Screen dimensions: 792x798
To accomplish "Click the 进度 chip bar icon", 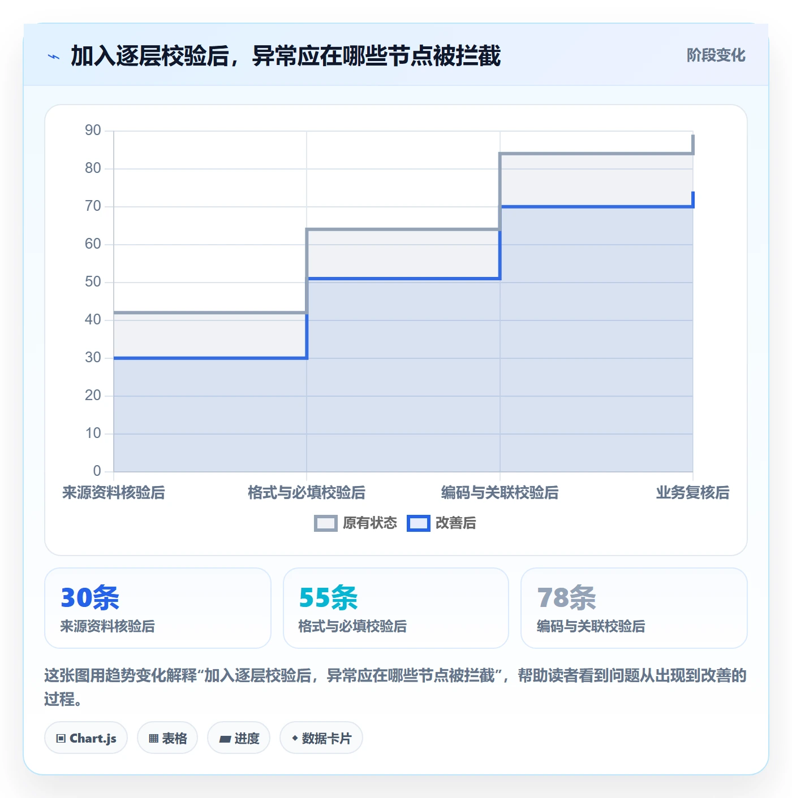I will click(x=225, y=739).
